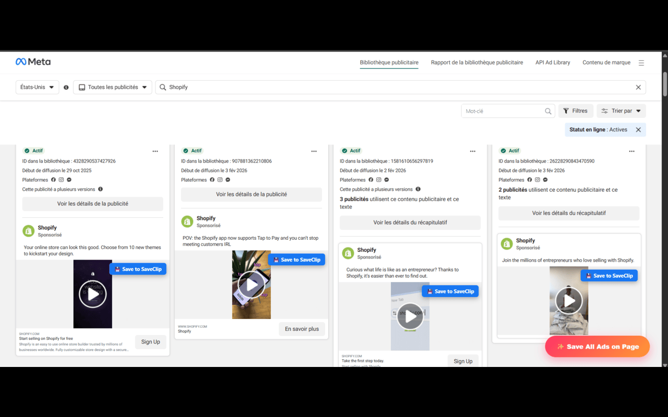Play the 10 new themes ad video
The image size is (668, 417).
click(93, 294)
